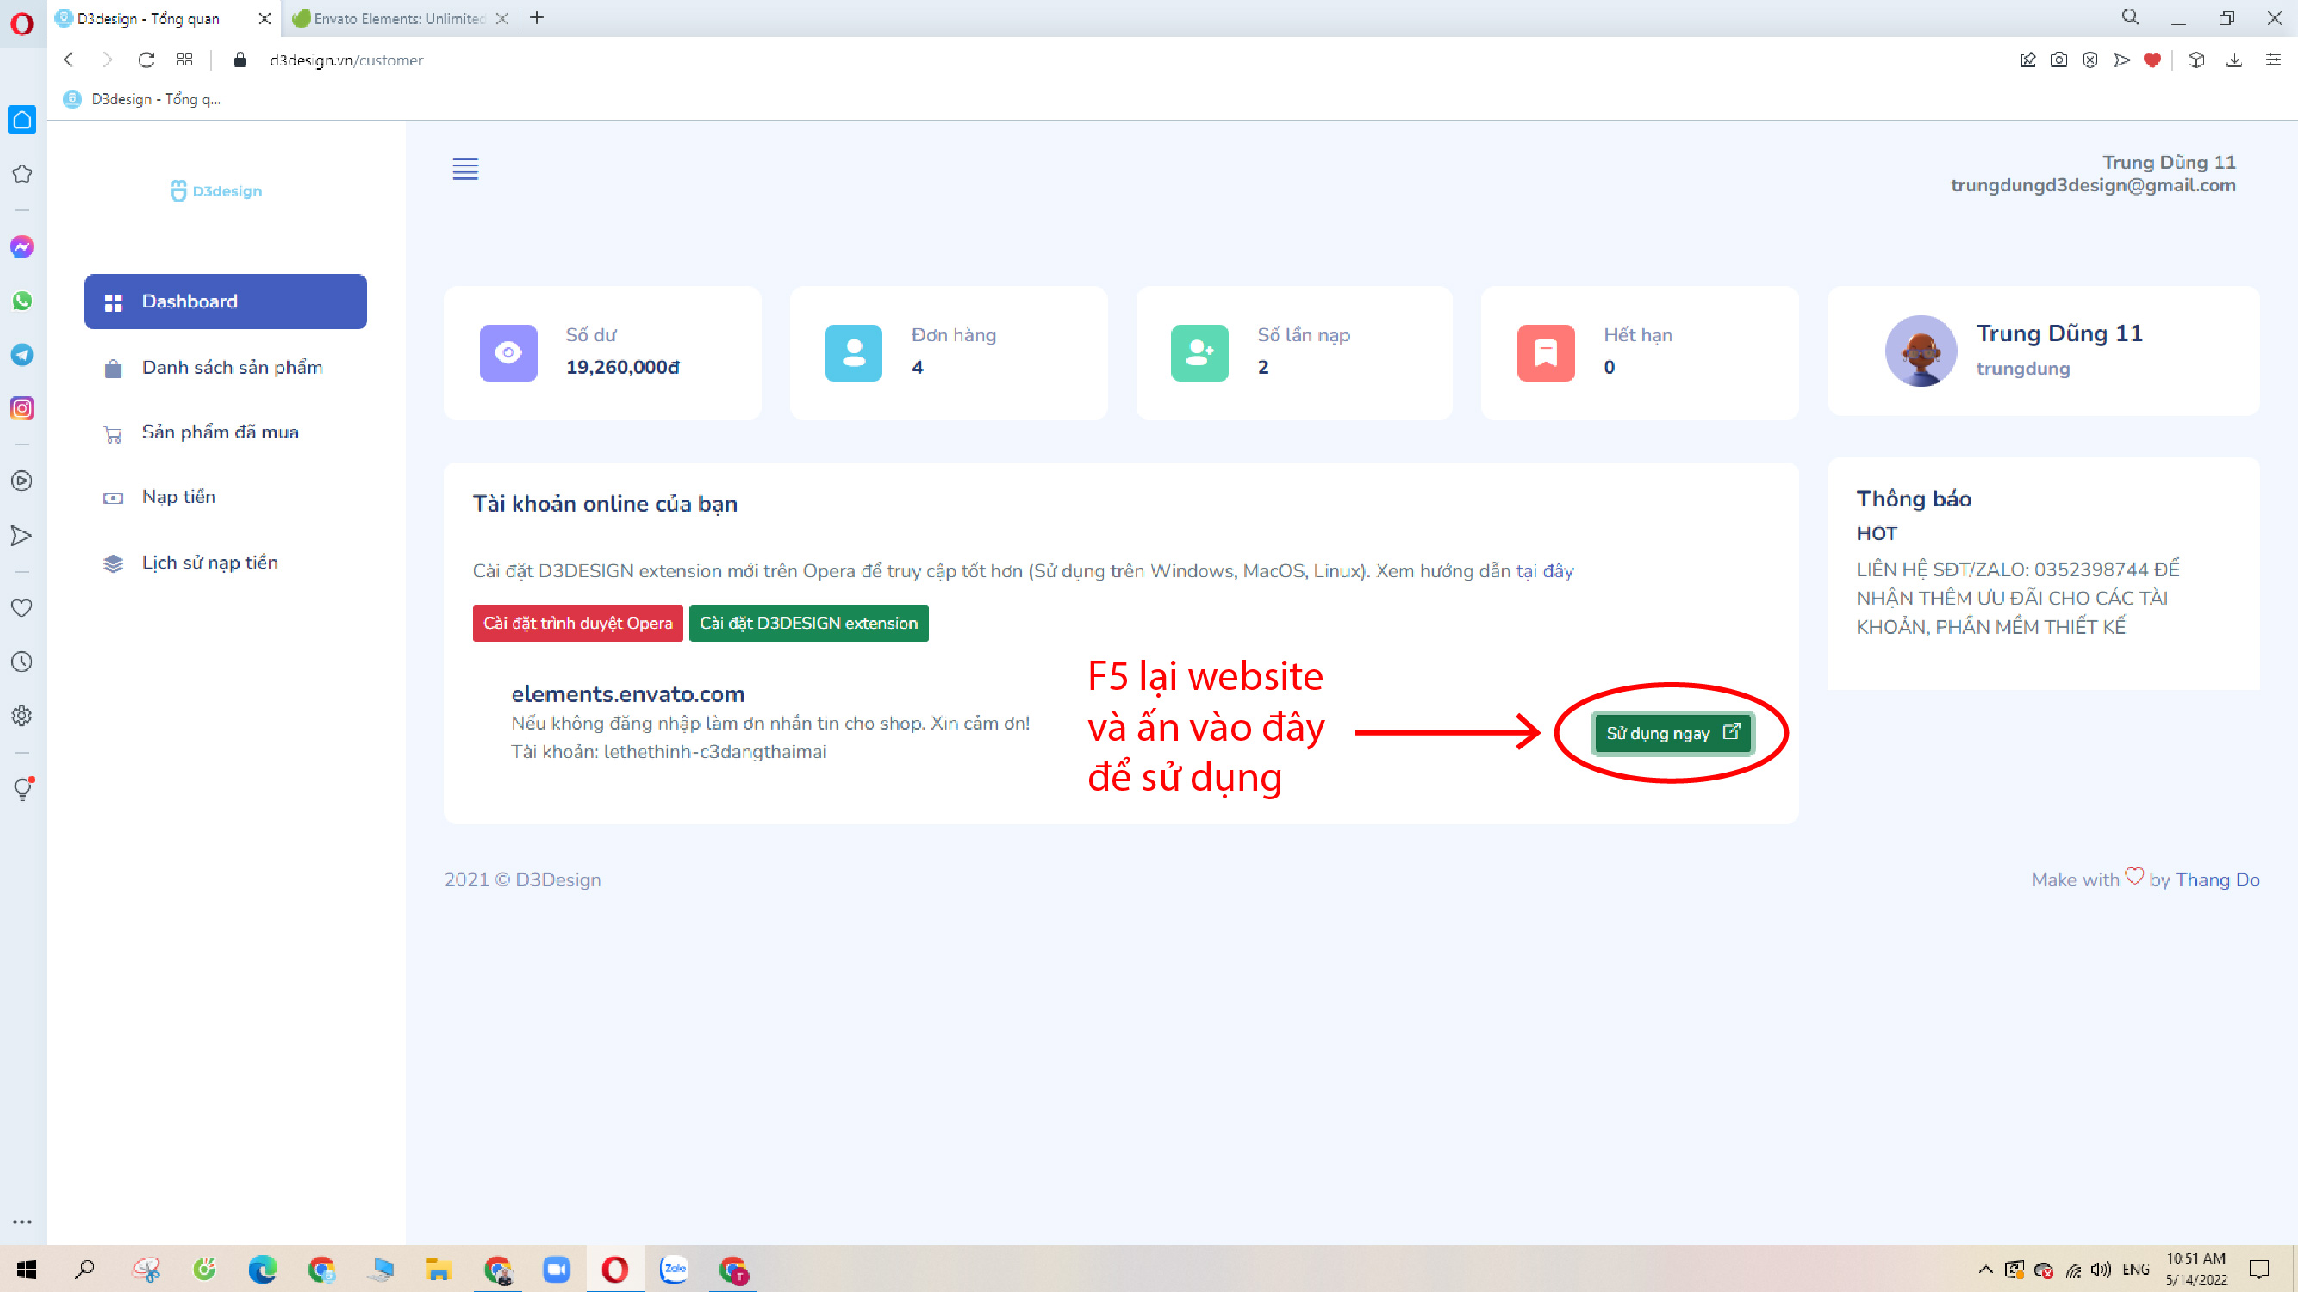This screenshot has width=2298, height=1292.
Task: Click the lightbulb tips icon in sidebar
Action: point(22,789)
